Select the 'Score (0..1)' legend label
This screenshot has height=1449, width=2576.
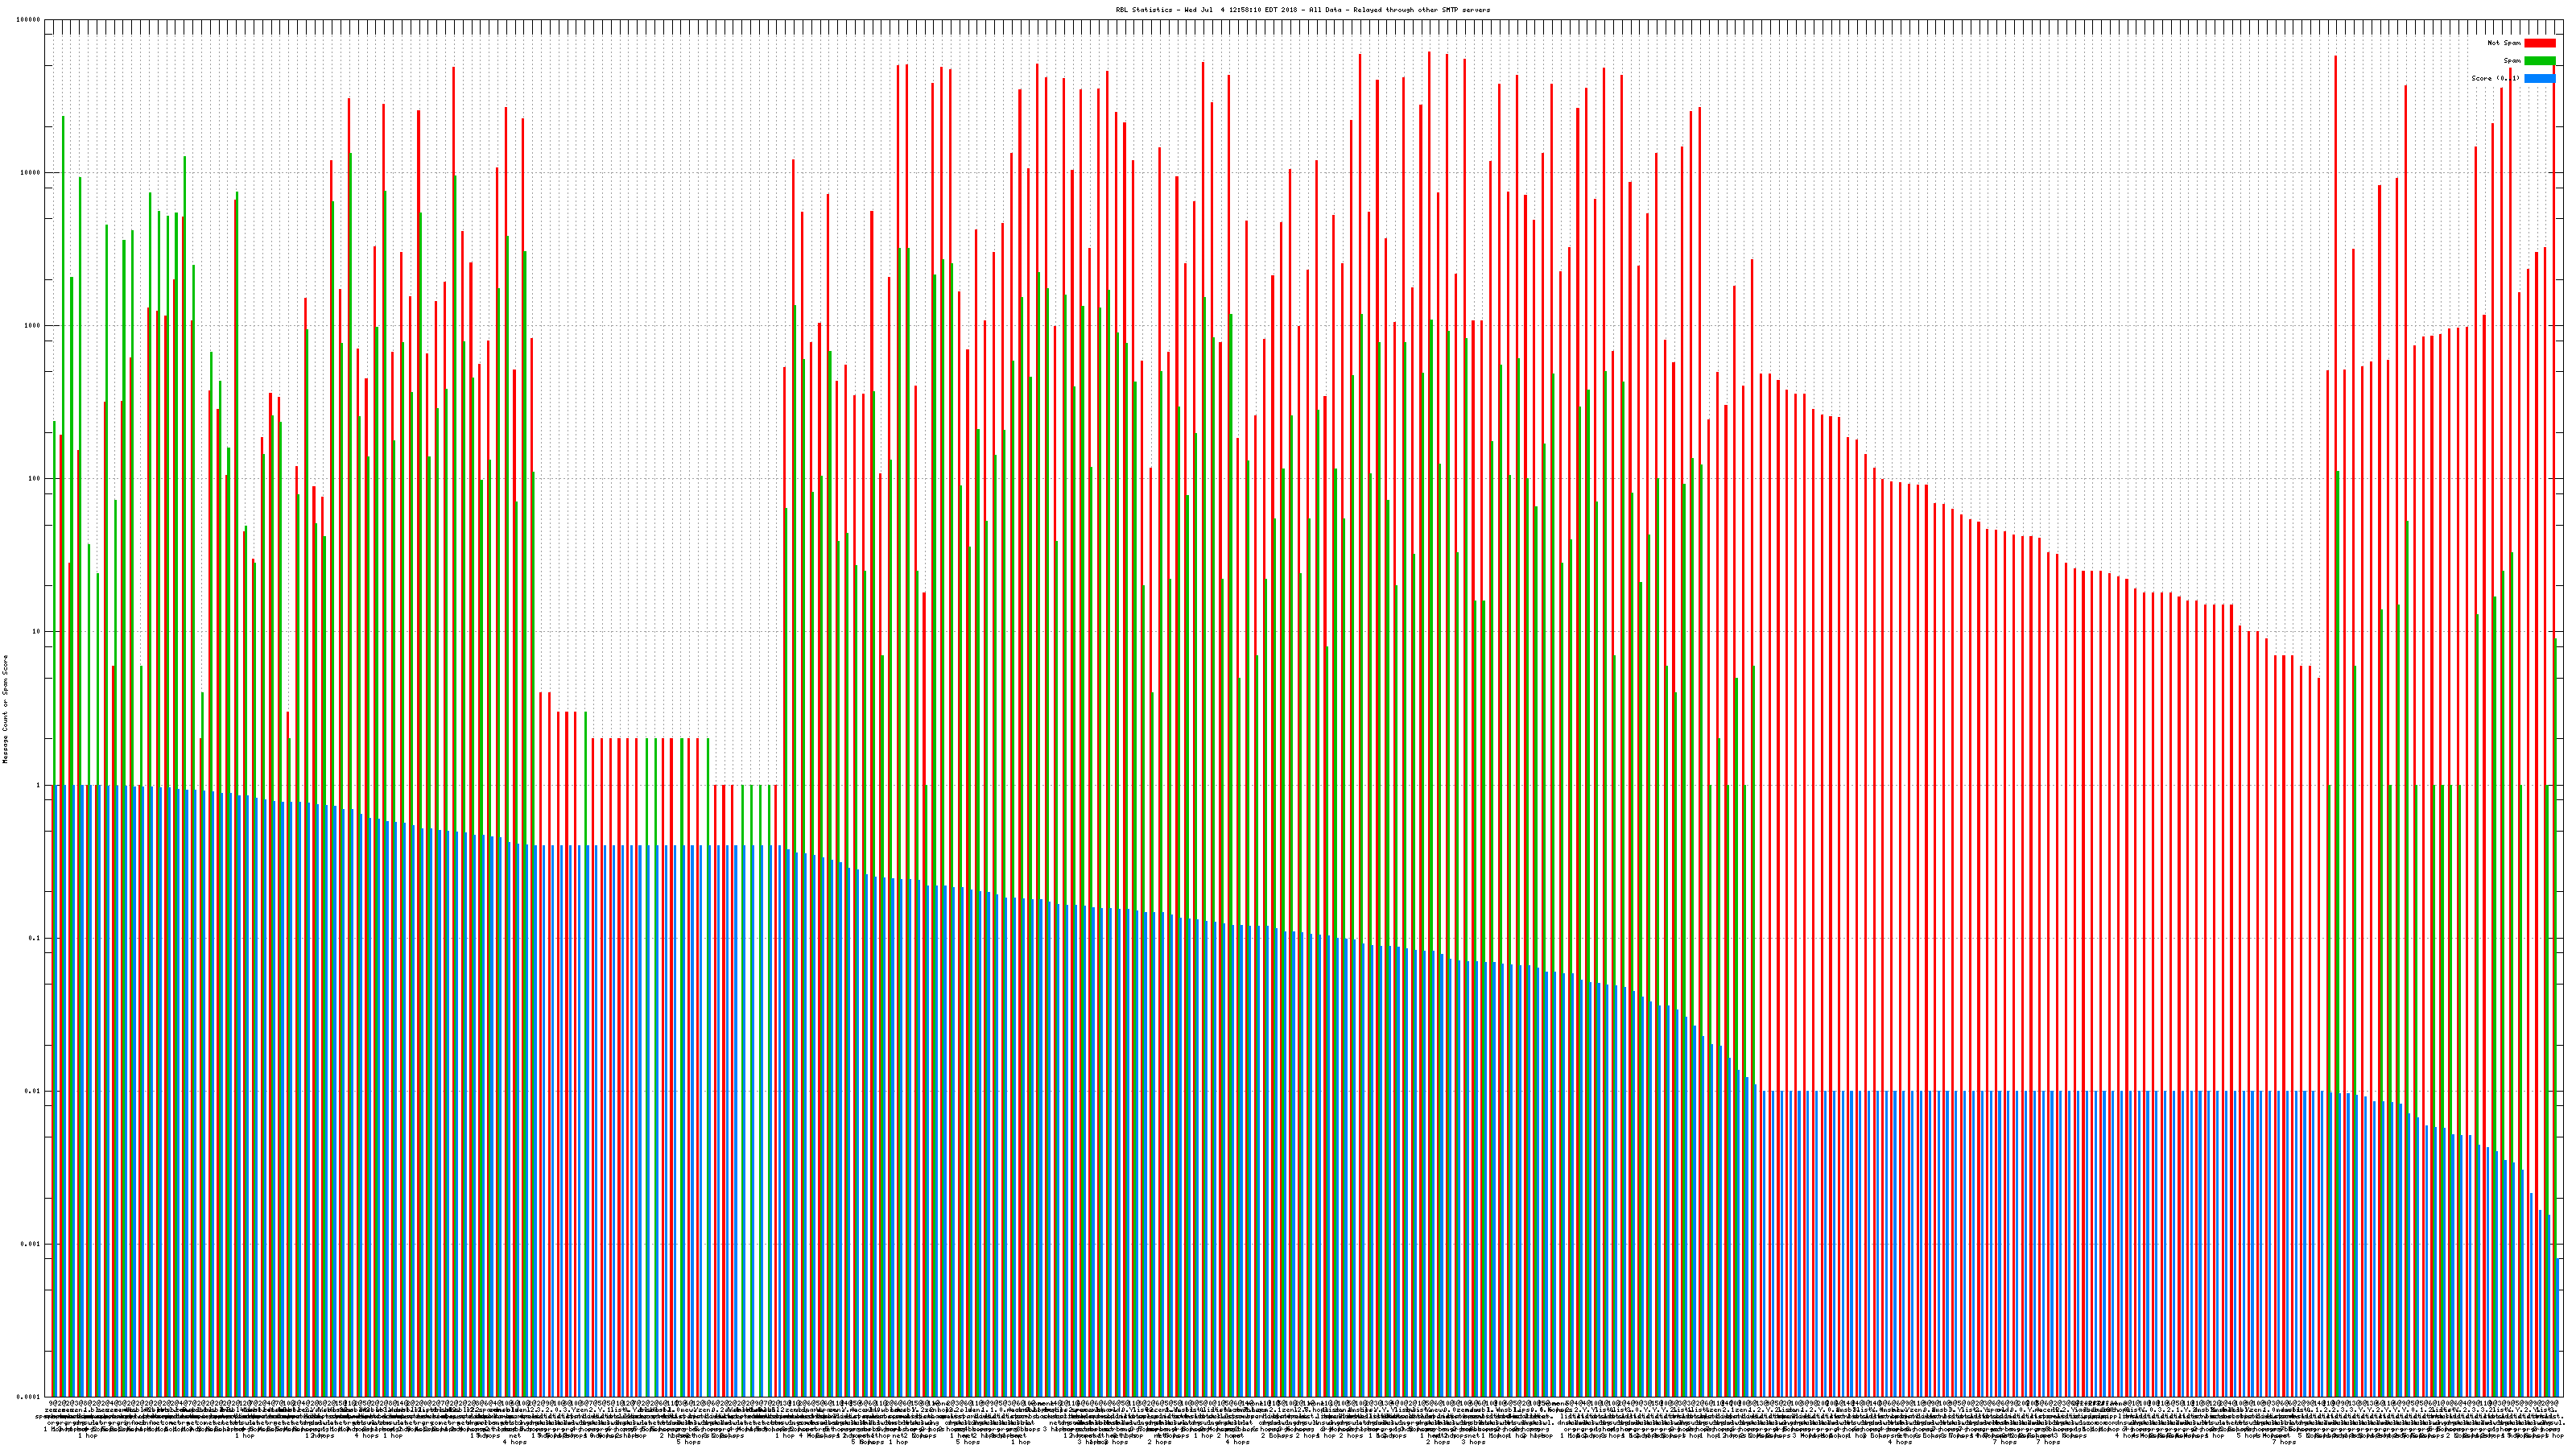[2495, 78]
